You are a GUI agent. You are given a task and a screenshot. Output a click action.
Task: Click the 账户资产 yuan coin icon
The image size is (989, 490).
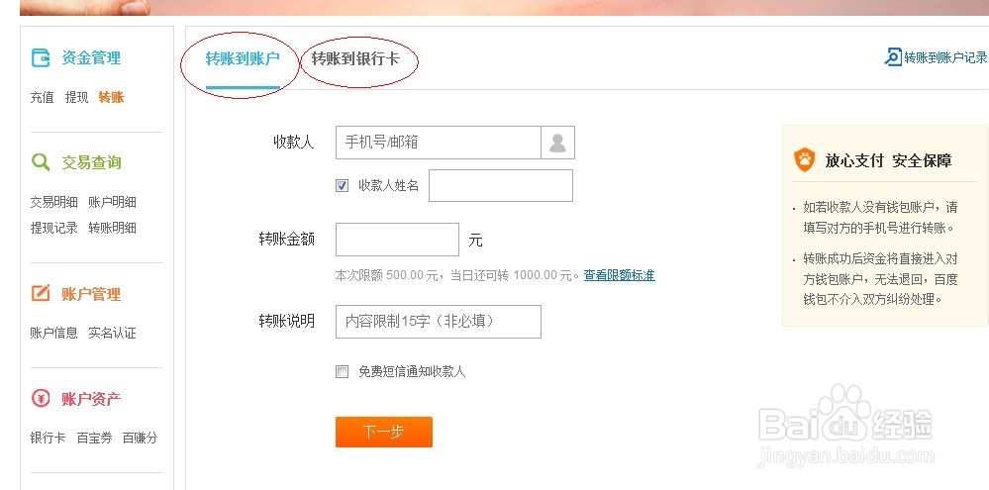(41, 398)
